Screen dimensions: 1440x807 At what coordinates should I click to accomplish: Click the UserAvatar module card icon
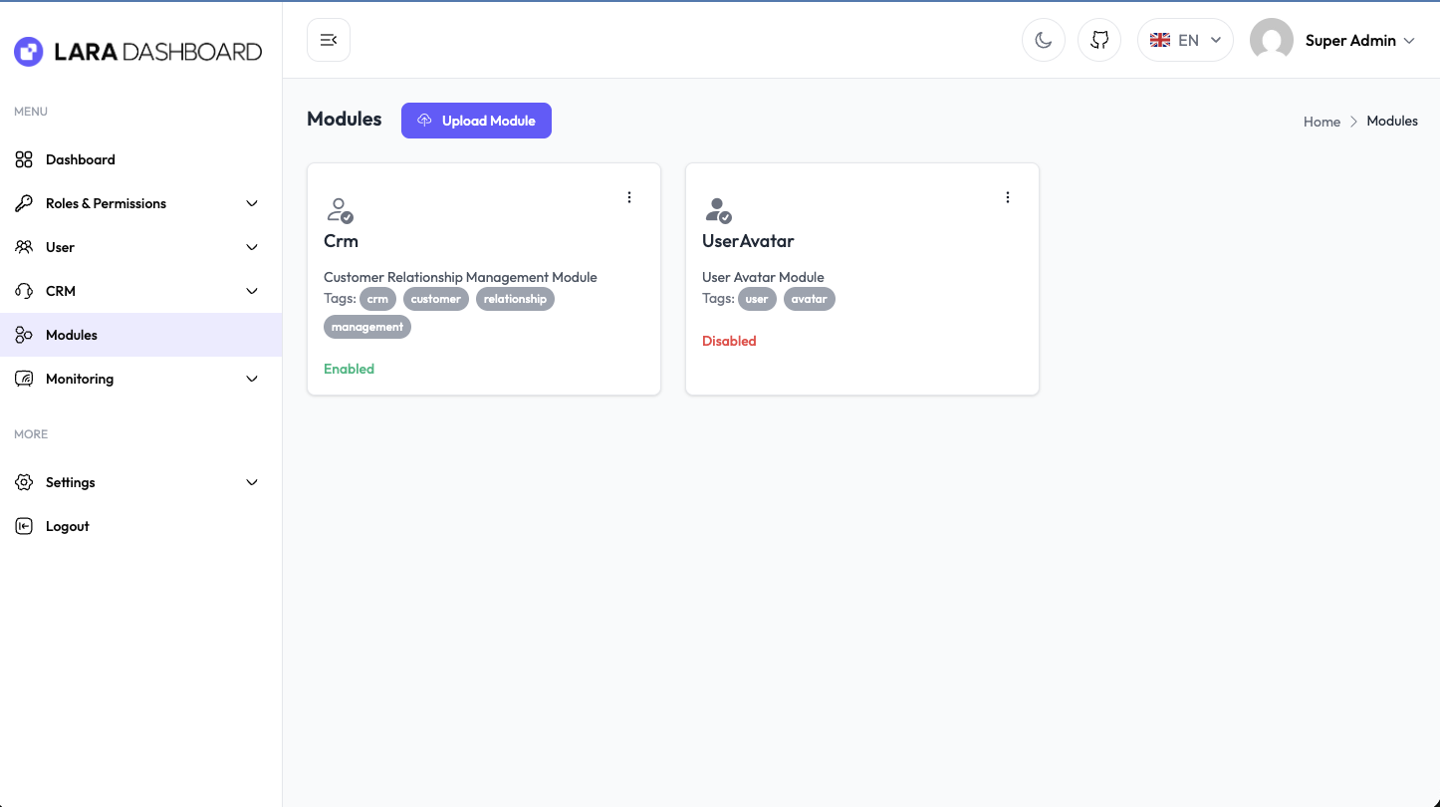[718, 210]
